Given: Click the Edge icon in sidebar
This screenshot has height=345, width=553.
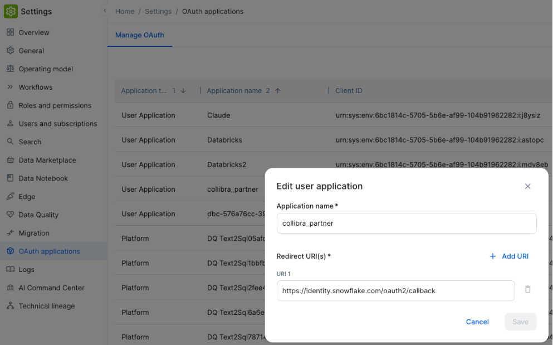Looking at the screenshot, I should (10, 196).
